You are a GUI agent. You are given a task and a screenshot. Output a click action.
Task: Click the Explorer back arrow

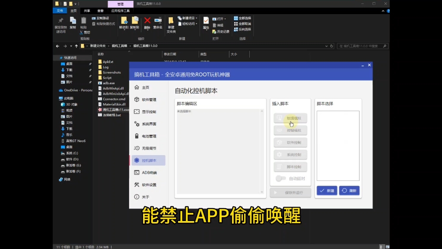point(57,46)
